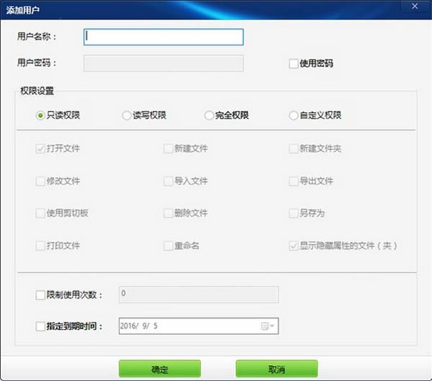The width and height of the screenshot is (432, 381).
Task: Enable the 使用密码 checkbox
Action: pyautogui.click(x=294, y=63)
